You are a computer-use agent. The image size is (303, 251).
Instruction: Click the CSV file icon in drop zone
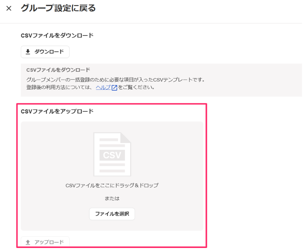click(112, 154)
